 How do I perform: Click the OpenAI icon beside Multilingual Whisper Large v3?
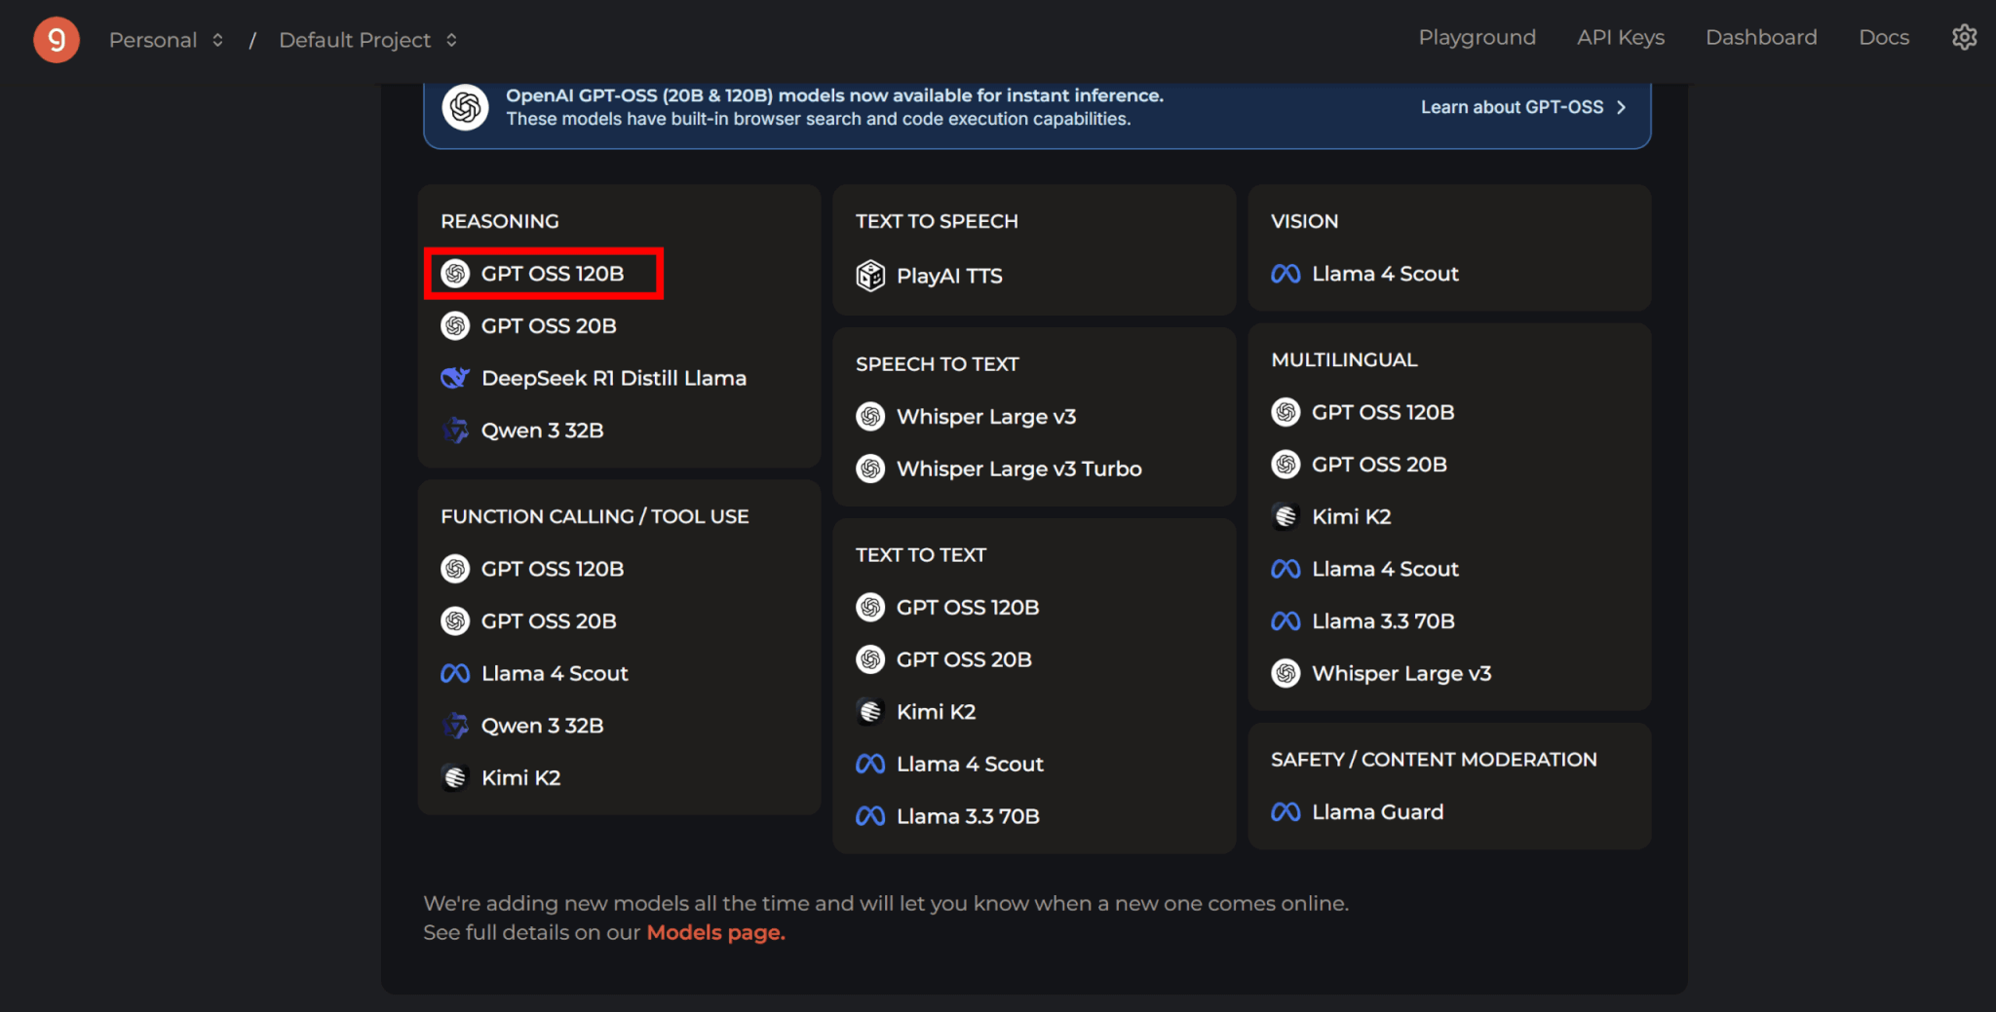tap(1286, 673)
